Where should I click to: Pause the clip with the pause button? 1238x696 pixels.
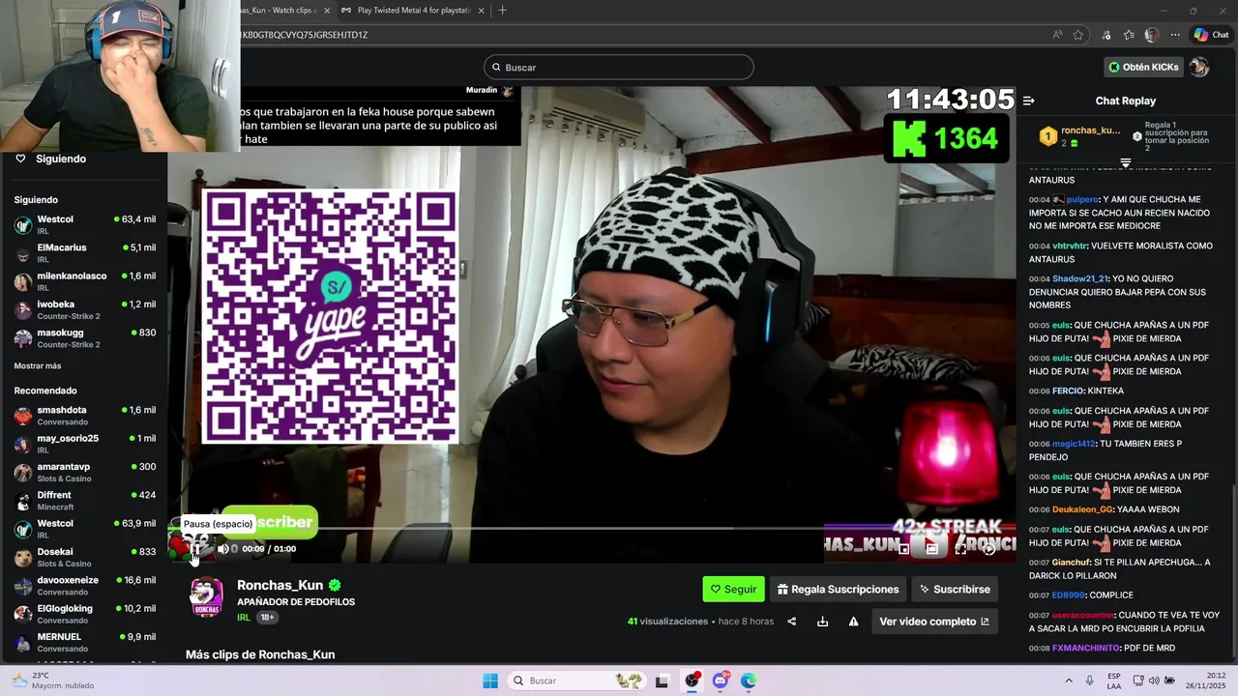click(194, 549)
